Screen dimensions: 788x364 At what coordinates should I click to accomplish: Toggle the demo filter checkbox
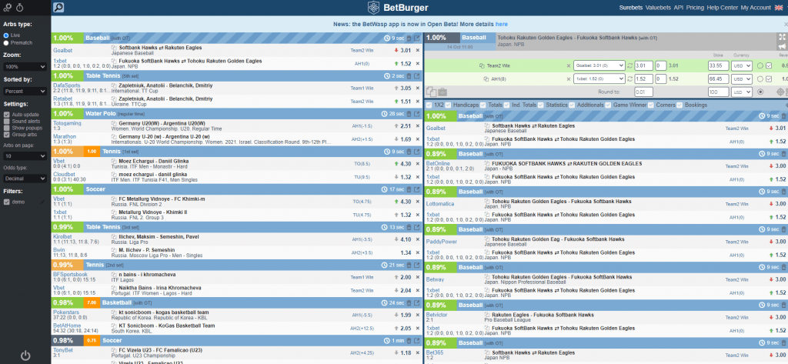(6, 202)
